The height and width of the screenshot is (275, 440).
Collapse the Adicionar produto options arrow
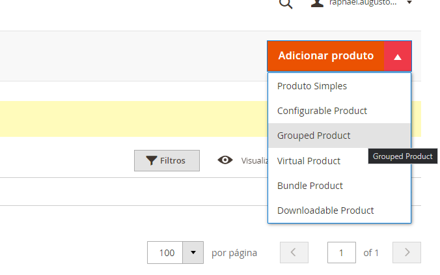[398, 57]
